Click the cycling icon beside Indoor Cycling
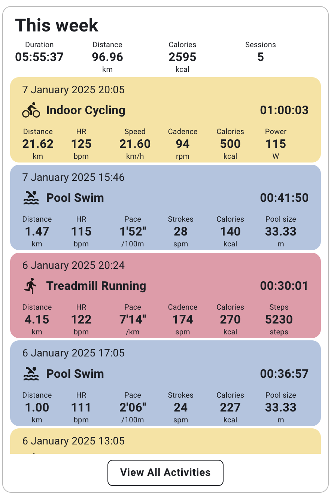Screen dimensions: 334x495 point(31,110)
